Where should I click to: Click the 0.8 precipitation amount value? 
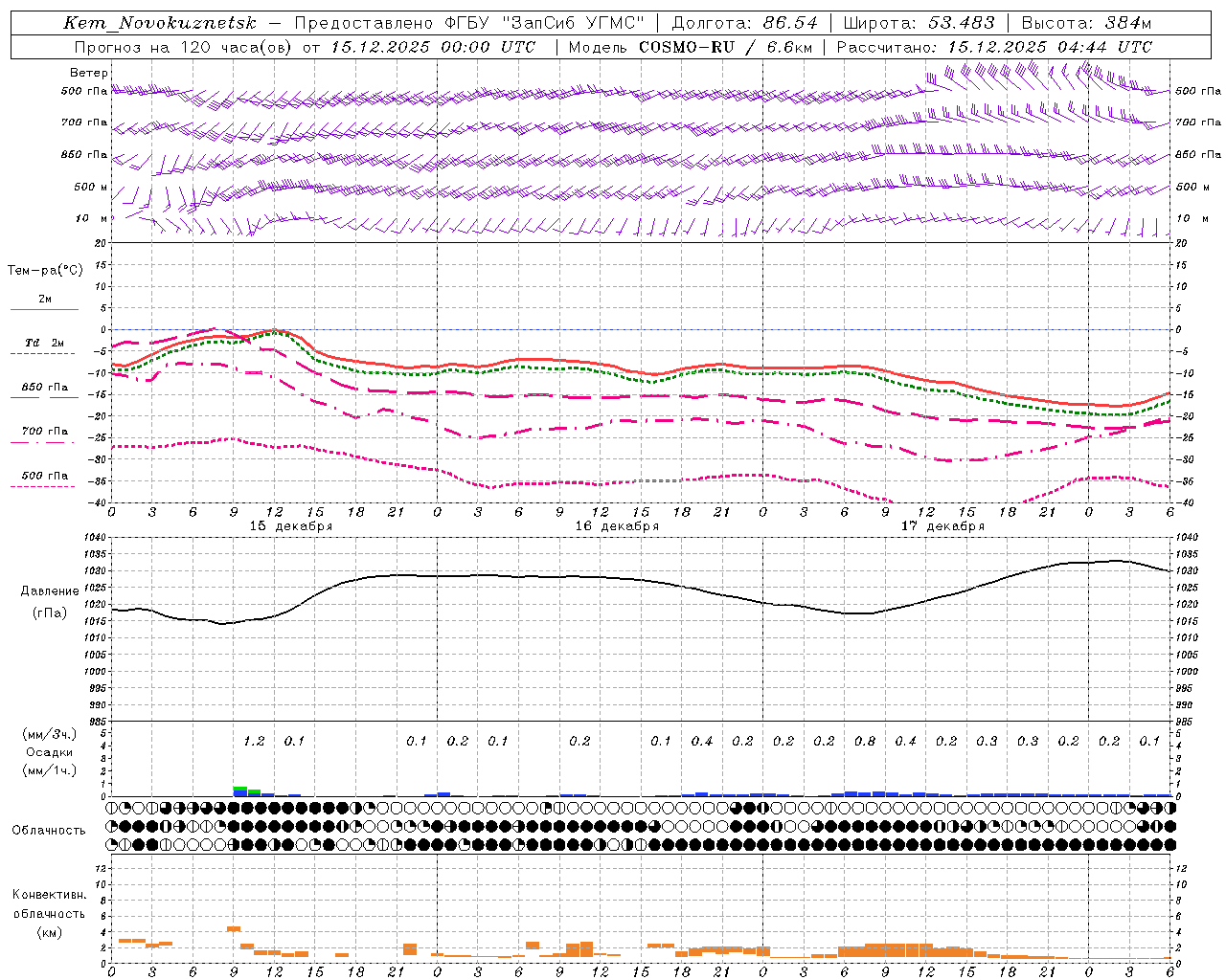[x=865, y=741]
